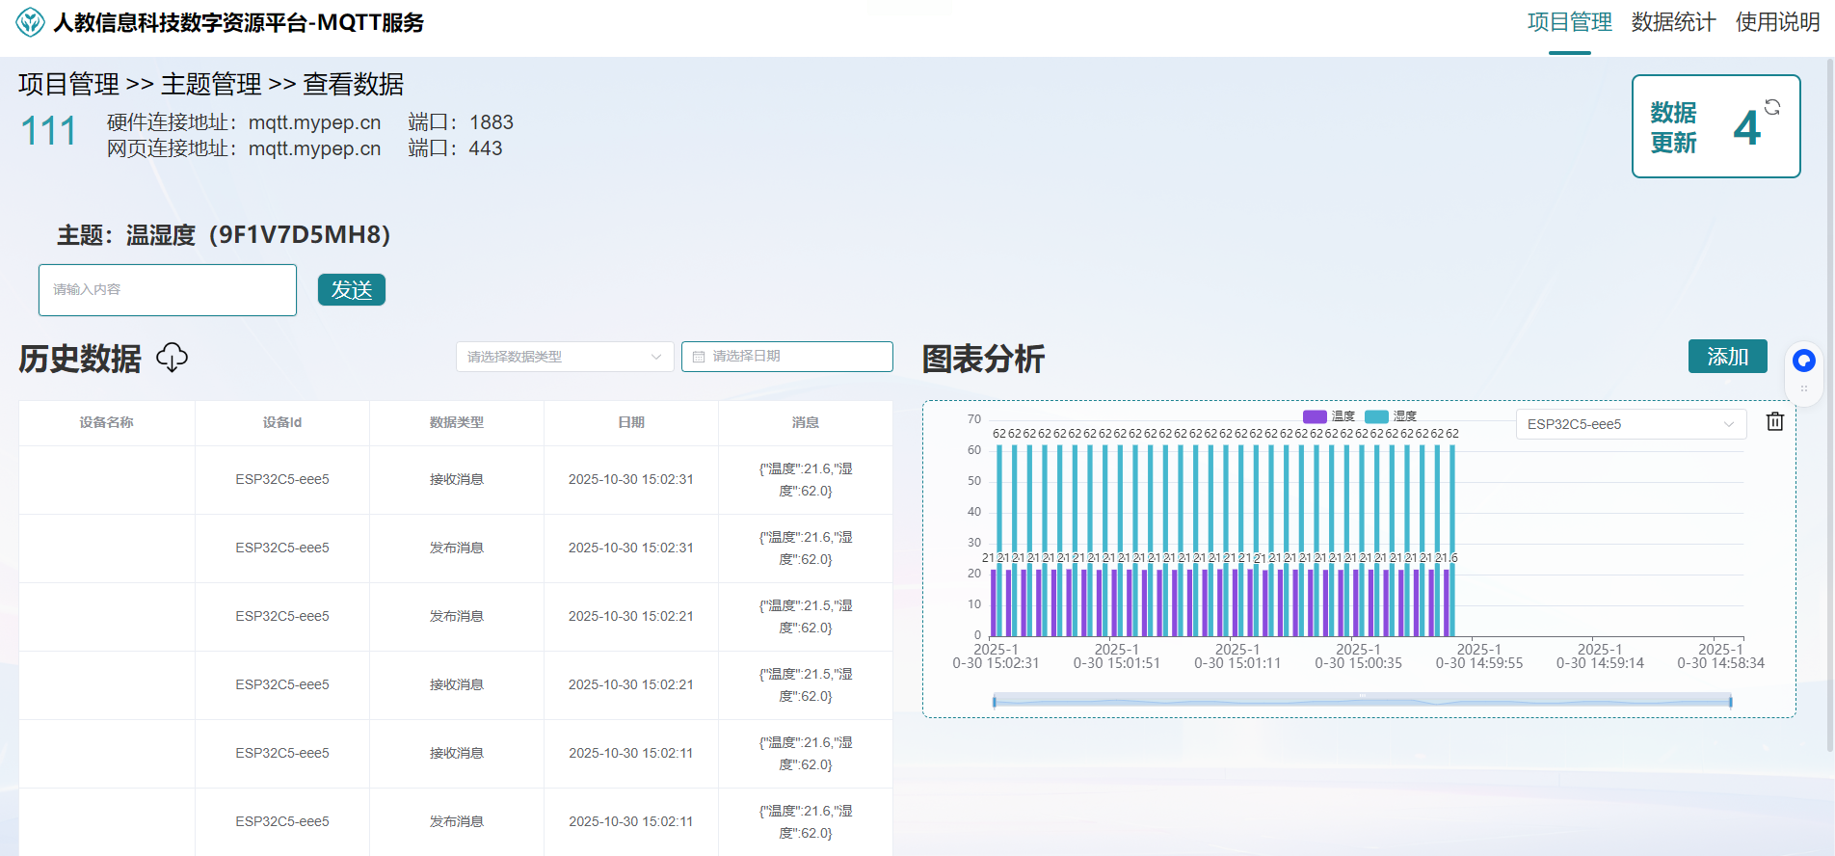Screen dimensions: 1835x856
Task: Open the 请选择数据类型 dropdown
Action: 565,357
